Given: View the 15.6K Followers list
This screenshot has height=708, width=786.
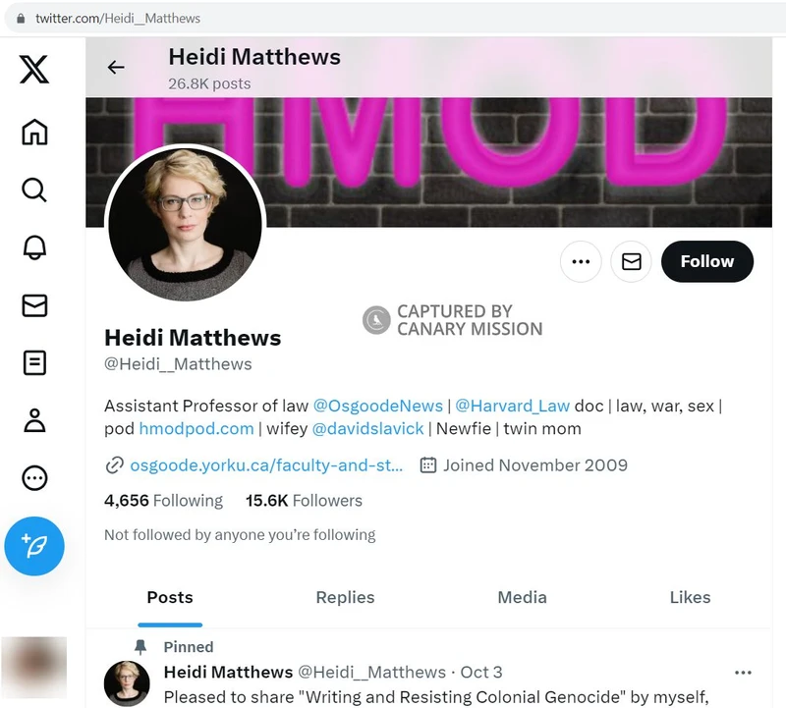Looking at the screenshot, I should 303,501.
